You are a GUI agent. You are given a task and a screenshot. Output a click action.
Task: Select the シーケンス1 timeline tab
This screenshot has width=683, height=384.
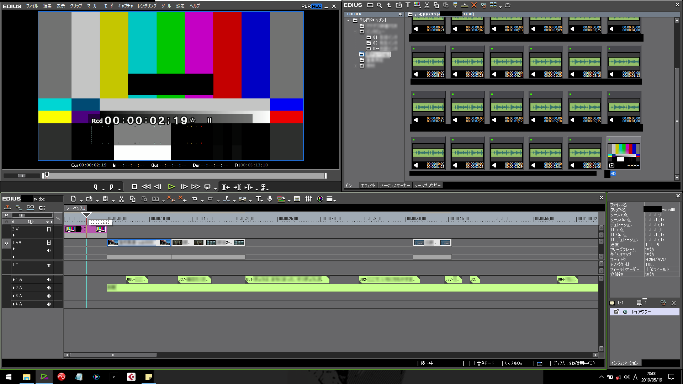coord(75,208)
